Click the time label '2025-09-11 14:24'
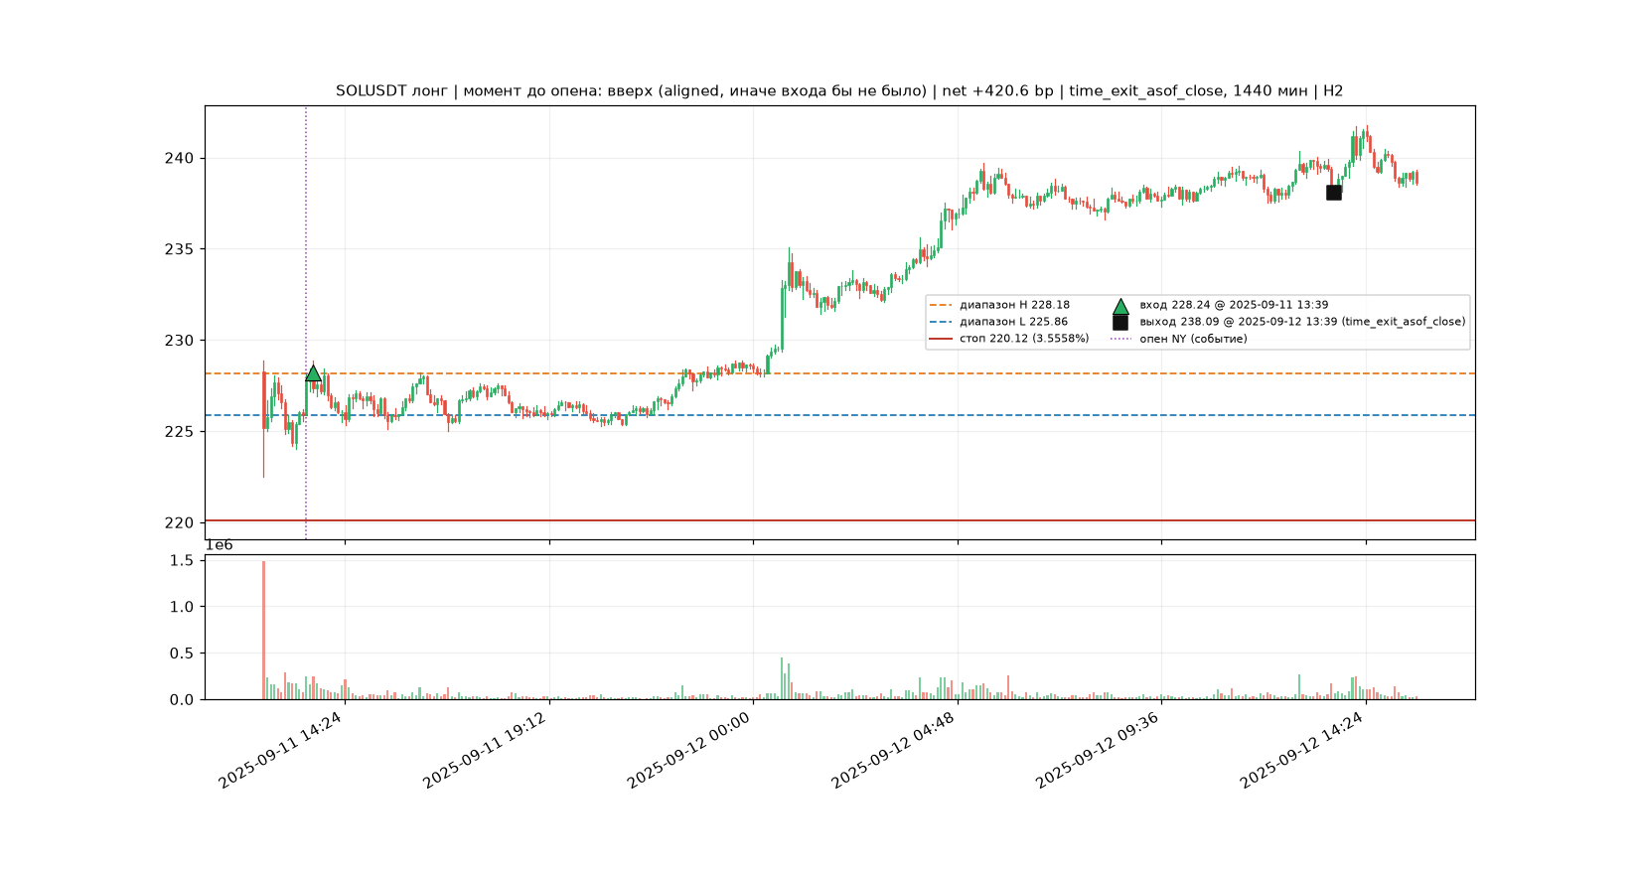 coord(281,751)
